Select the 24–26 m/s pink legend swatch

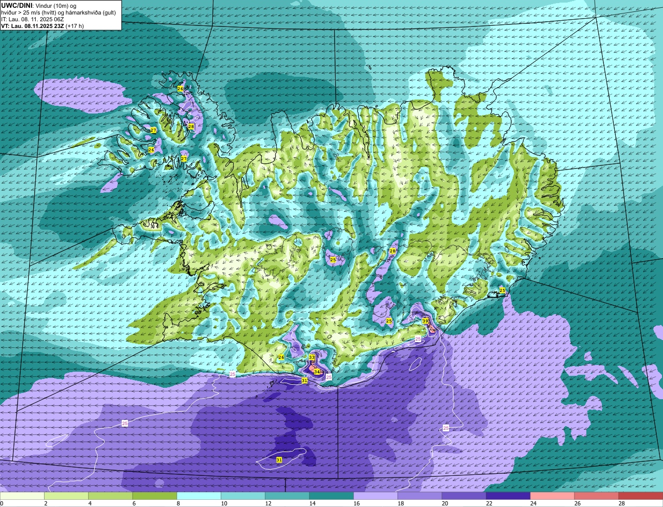[553, 496]
